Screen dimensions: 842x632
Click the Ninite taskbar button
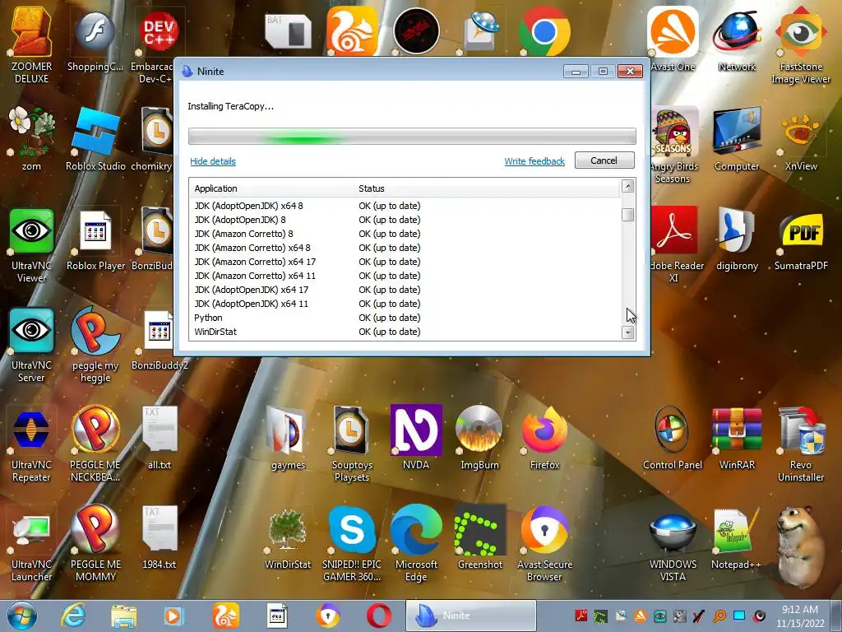(x=471, y=616)
